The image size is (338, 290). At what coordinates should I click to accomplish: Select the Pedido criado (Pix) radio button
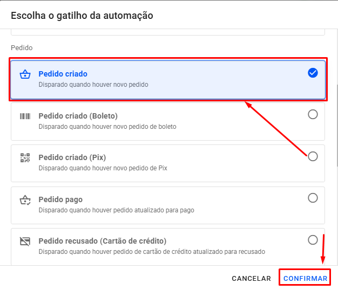[x=313, y=156]
